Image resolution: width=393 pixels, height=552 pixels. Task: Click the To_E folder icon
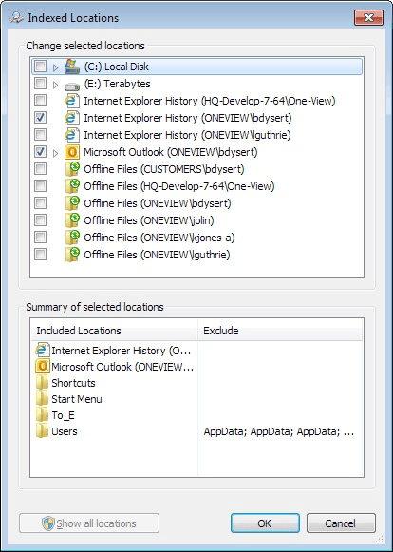pos(42,415)
